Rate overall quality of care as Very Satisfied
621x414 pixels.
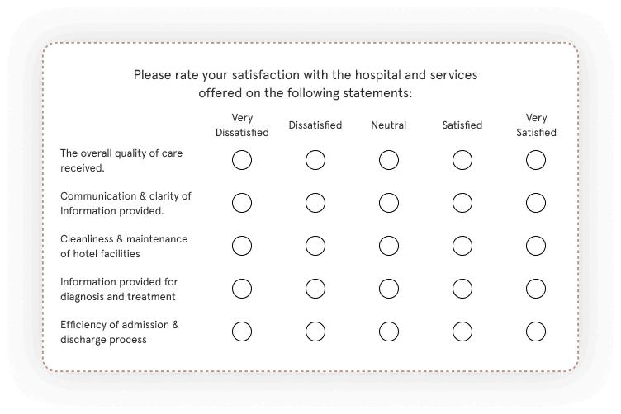tap(536, 160)
